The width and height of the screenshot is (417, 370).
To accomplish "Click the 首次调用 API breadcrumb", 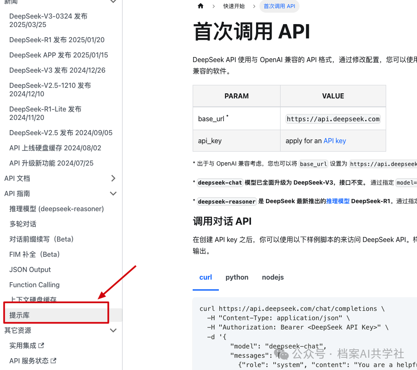I will (279, 6).
